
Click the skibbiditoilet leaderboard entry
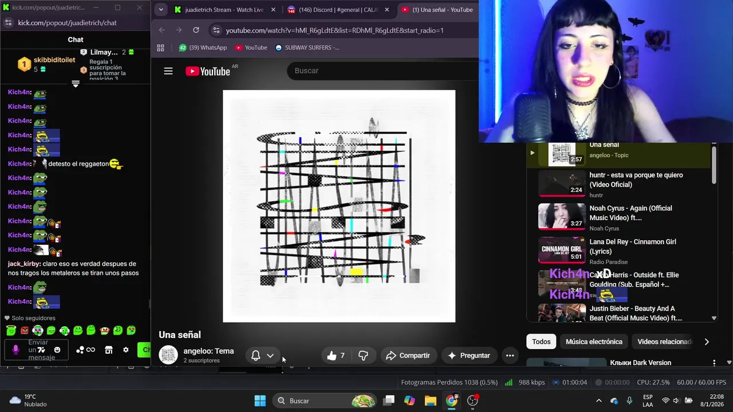[x=46, y=64]
